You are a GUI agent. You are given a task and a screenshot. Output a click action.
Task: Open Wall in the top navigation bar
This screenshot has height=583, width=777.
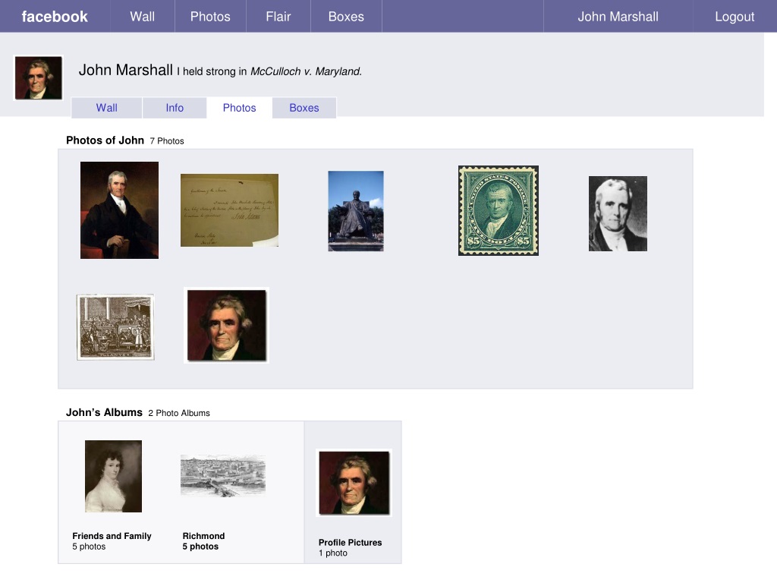click(142, 17)
